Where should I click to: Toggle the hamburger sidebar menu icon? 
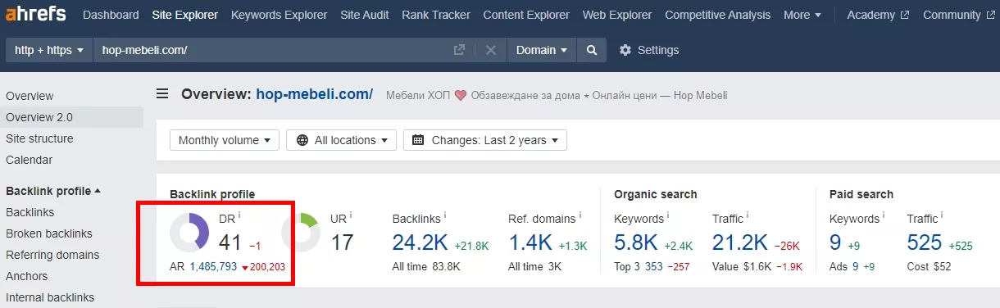pos(162,94)
